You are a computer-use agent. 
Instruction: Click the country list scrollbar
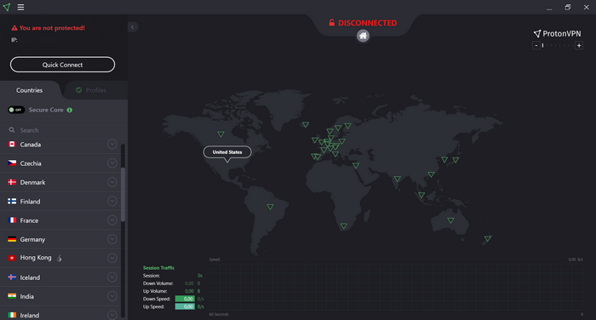click(x=123, y=195)
